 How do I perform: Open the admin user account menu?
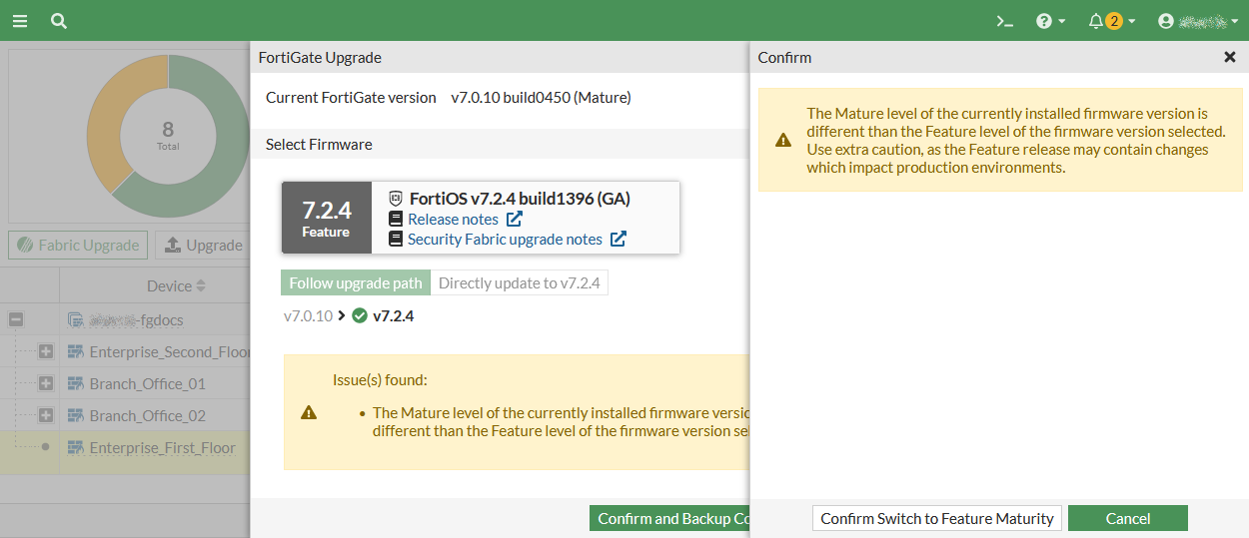tap(1197, 21)
